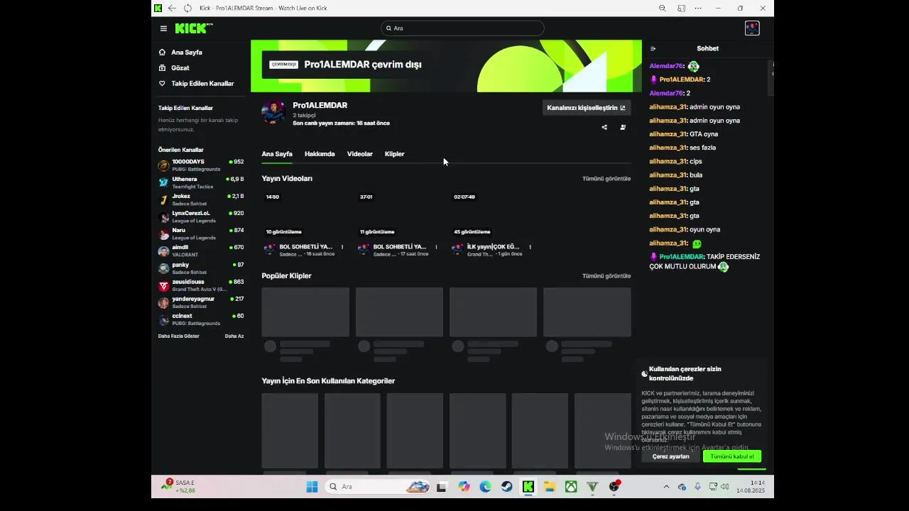The height and width of the screenshot is (511, 909).
Task: Launch Copilot from the taskbar
Action: pos(464,487)
